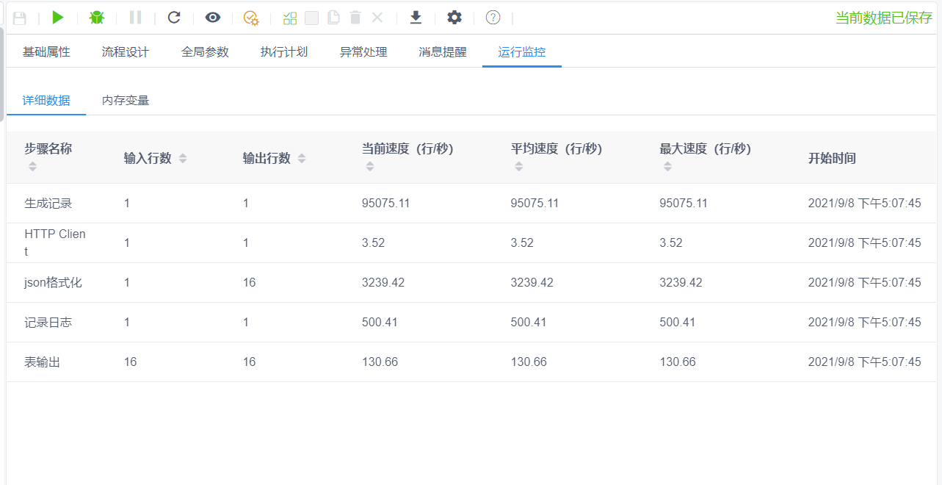This screenshot has width=942, height=485.
Task: Sort by 输出行数 column arrows
Action: pos(302,158)
